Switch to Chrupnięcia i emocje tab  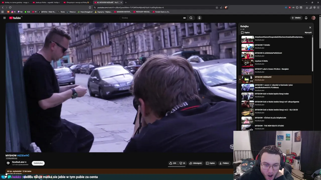pos(77,2)
